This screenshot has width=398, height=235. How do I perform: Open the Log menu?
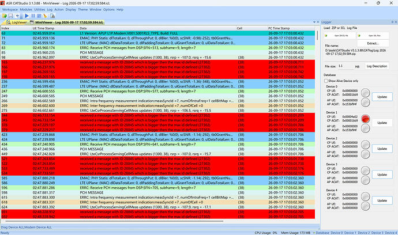click(50, 9)
